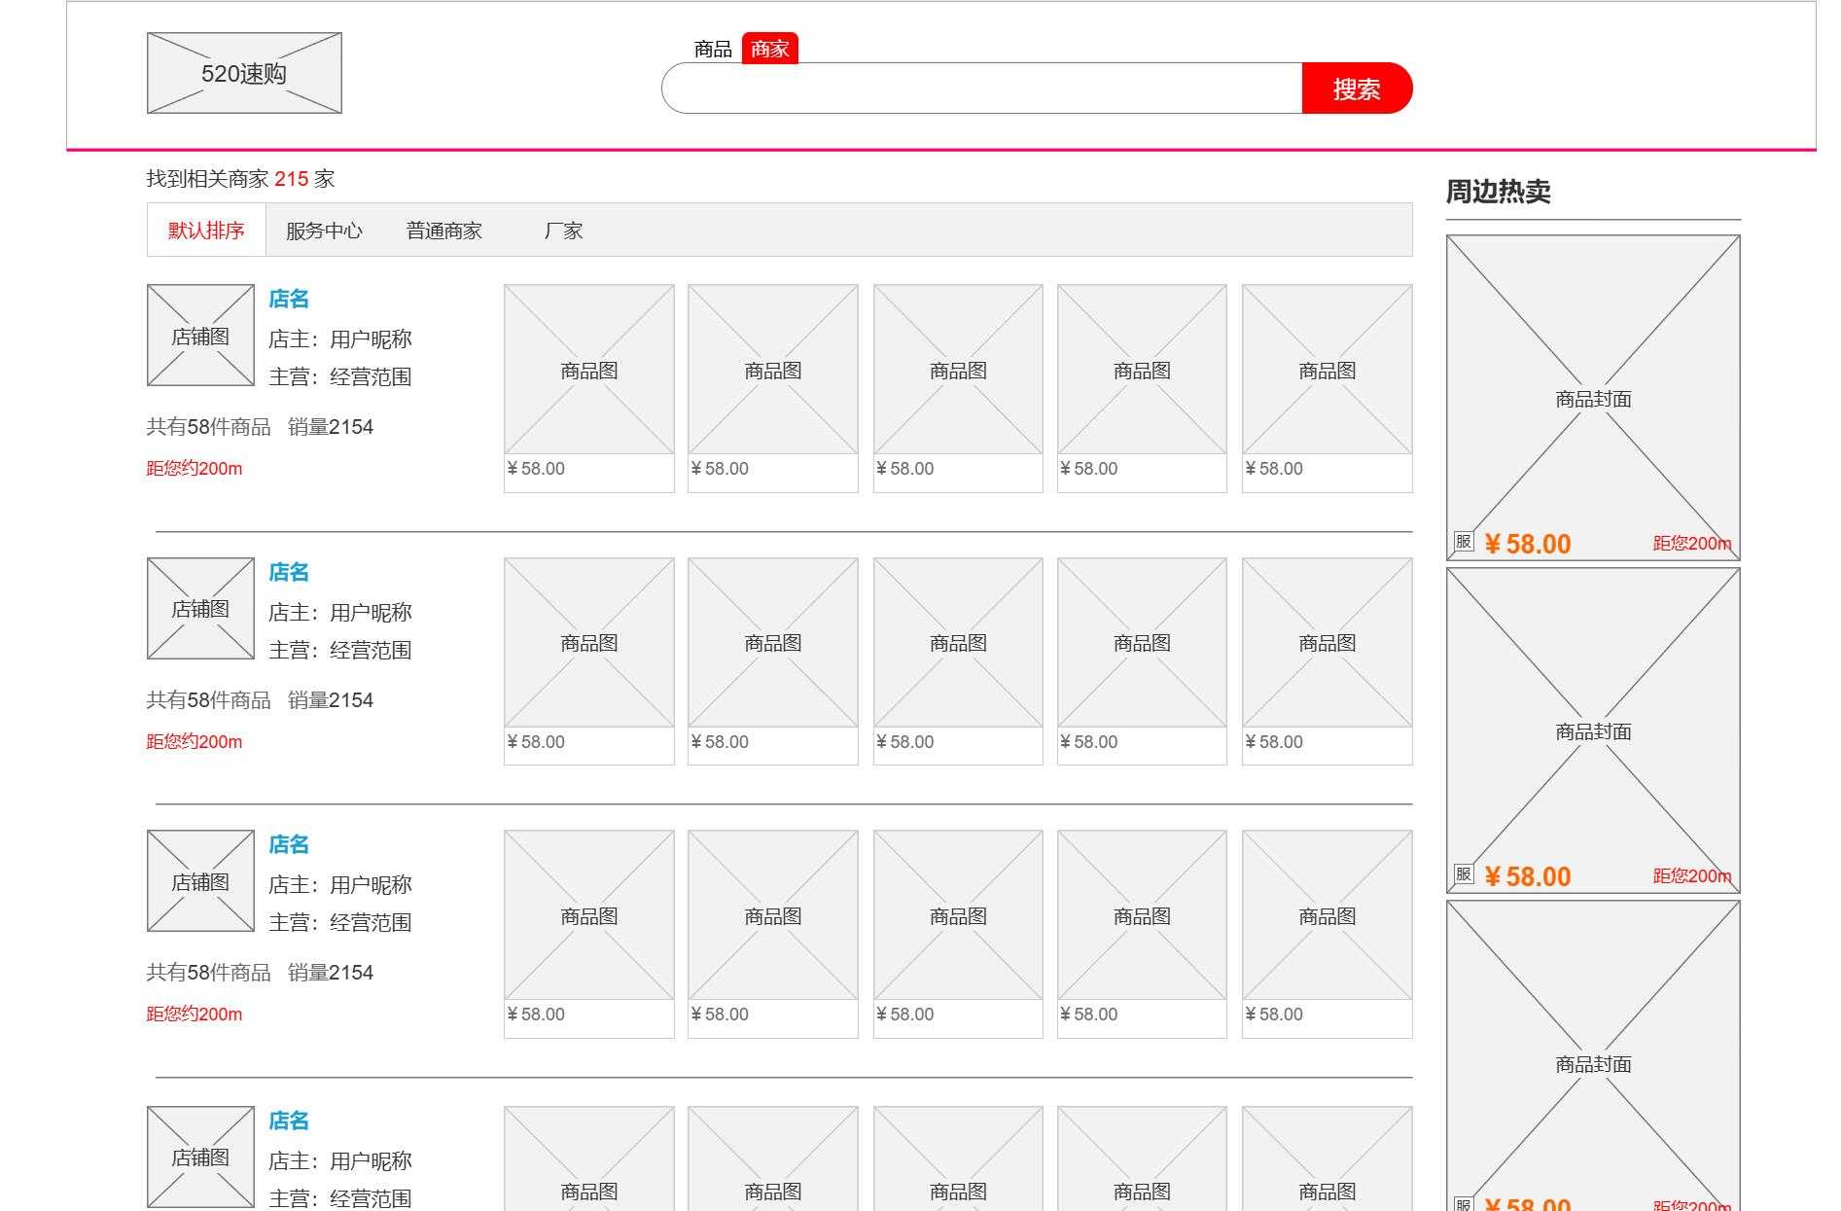Click the ¥58.00 price on first hot item
The width and height of the screenshot is (1841, 1211).
point(1528,543)
